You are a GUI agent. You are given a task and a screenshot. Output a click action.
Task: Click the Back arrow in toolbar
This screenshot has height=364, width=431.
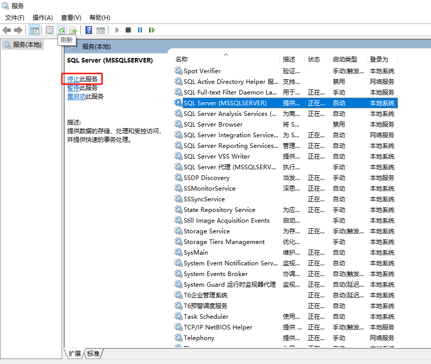(x=7, y=30)
